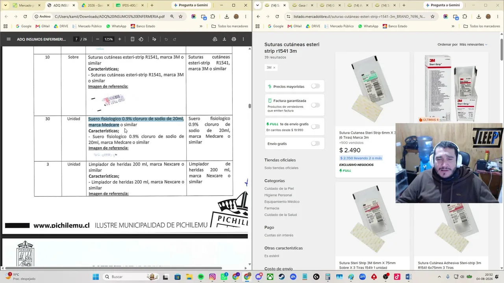
Task: Zoom in the PDF with plus button
Action: [x=120, y=39]
